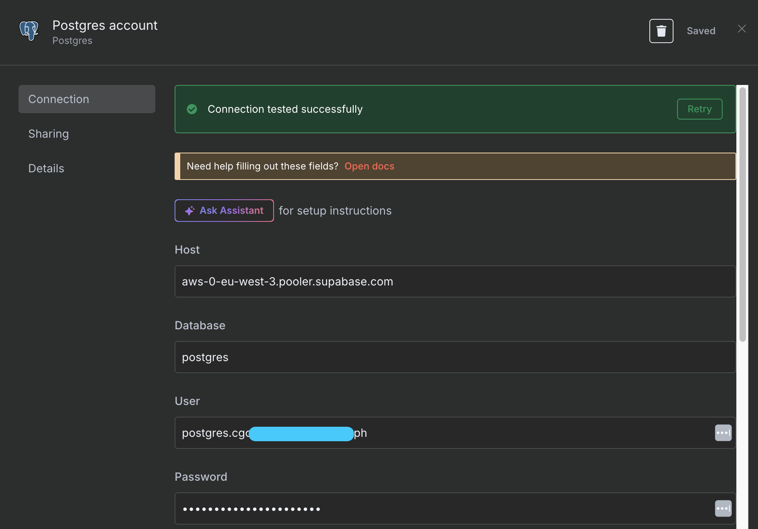The width and height of the screenshot is (758, 529).
Task: Click the 'Host' field label
Action: pos(187,250)
